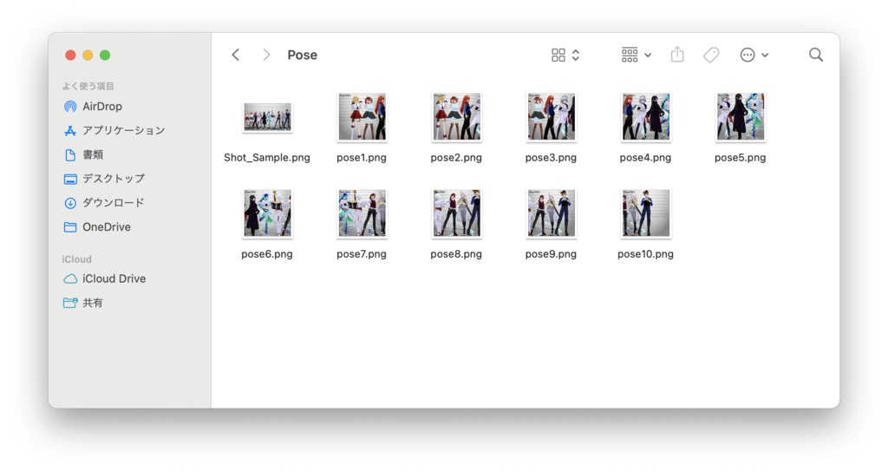Select the Shot_Sample.png thumbnail
888x472 pixels.
267,117
